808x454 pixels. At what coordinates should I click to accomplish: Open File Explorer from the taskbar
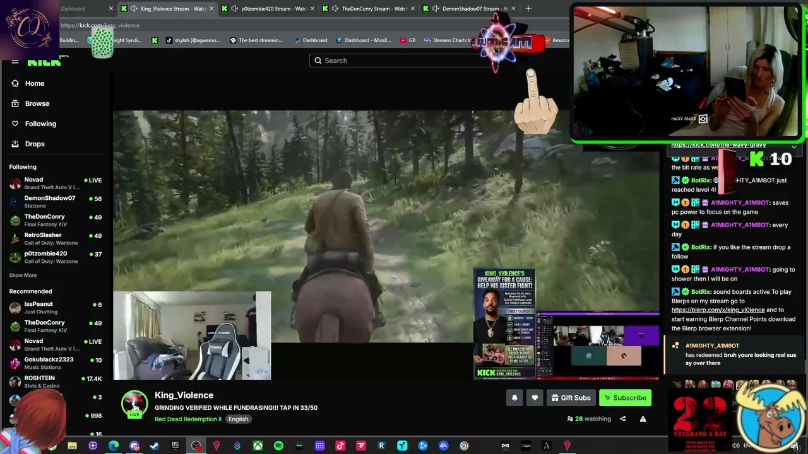pos(72,446)
